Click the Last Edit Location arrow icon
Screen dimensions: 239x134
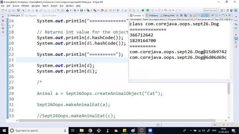pos(166,10)
